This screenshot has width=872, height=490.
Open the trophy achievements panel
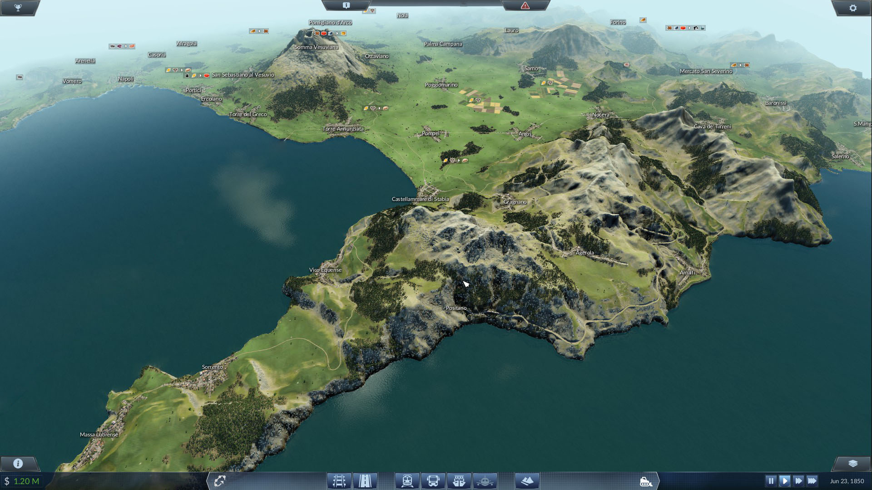pyautogui.click(x=18, y=8)
